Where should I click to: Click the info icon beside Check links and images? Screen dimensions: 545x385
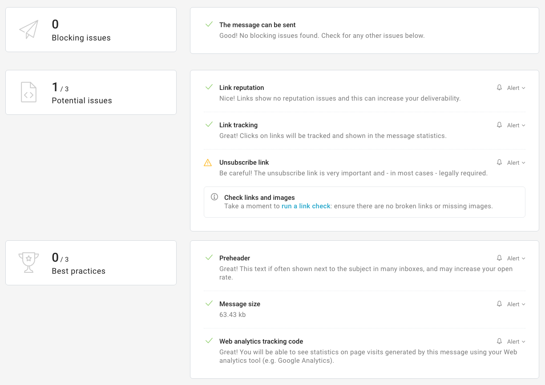214,197
